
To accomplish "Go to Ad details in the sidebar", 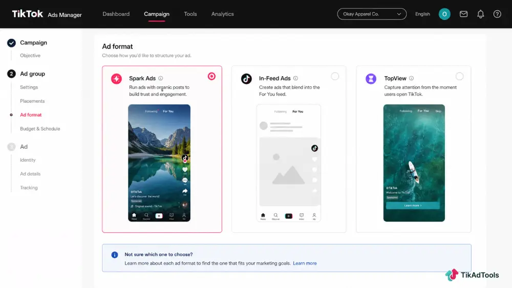I will [30, 174].
